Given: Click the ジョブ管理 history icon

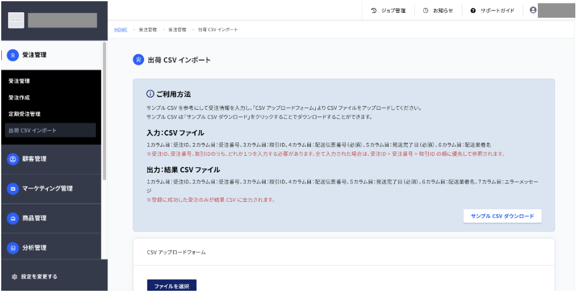Looking at the screenshot, I should click(x=374, y=10).
